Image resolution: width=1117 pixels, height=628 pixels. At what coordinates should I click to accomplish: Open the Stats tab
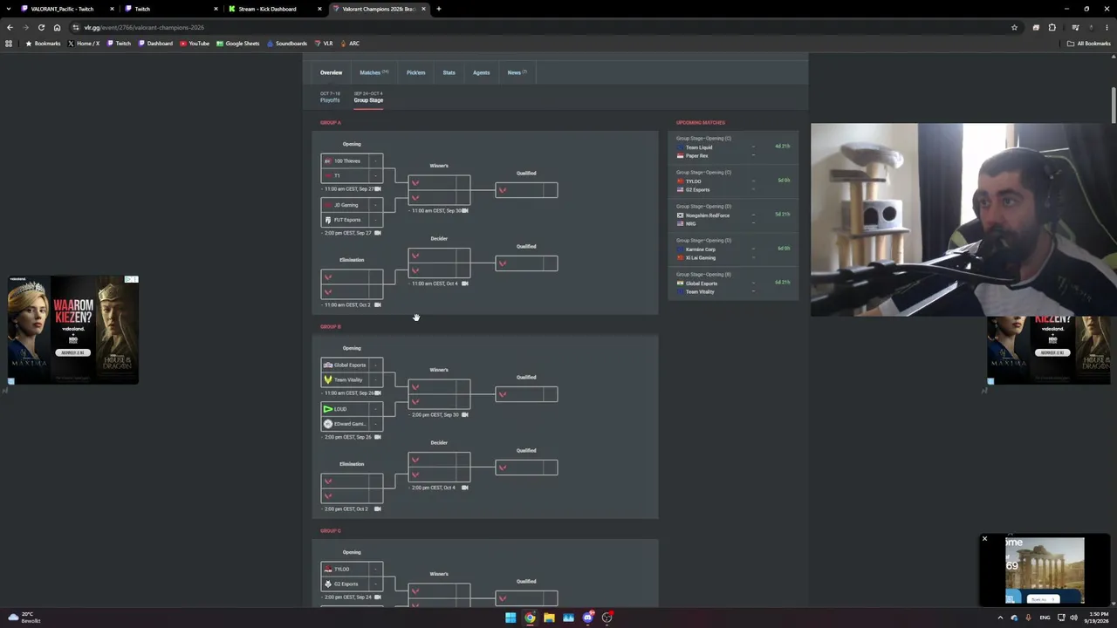pyautogui.click(x=449, y=72)
